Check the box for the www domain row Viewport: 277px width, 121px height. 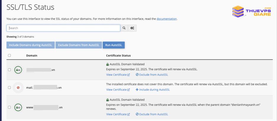coord(9,107)
